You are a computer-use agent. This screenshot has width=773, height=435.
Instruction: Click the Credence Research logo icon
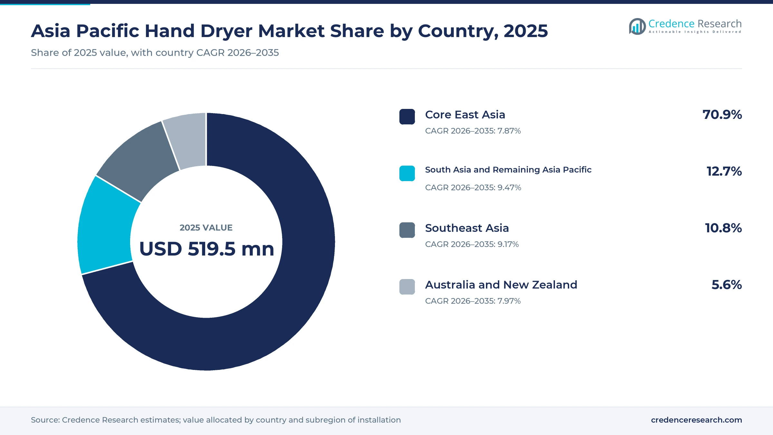(637, 26)
